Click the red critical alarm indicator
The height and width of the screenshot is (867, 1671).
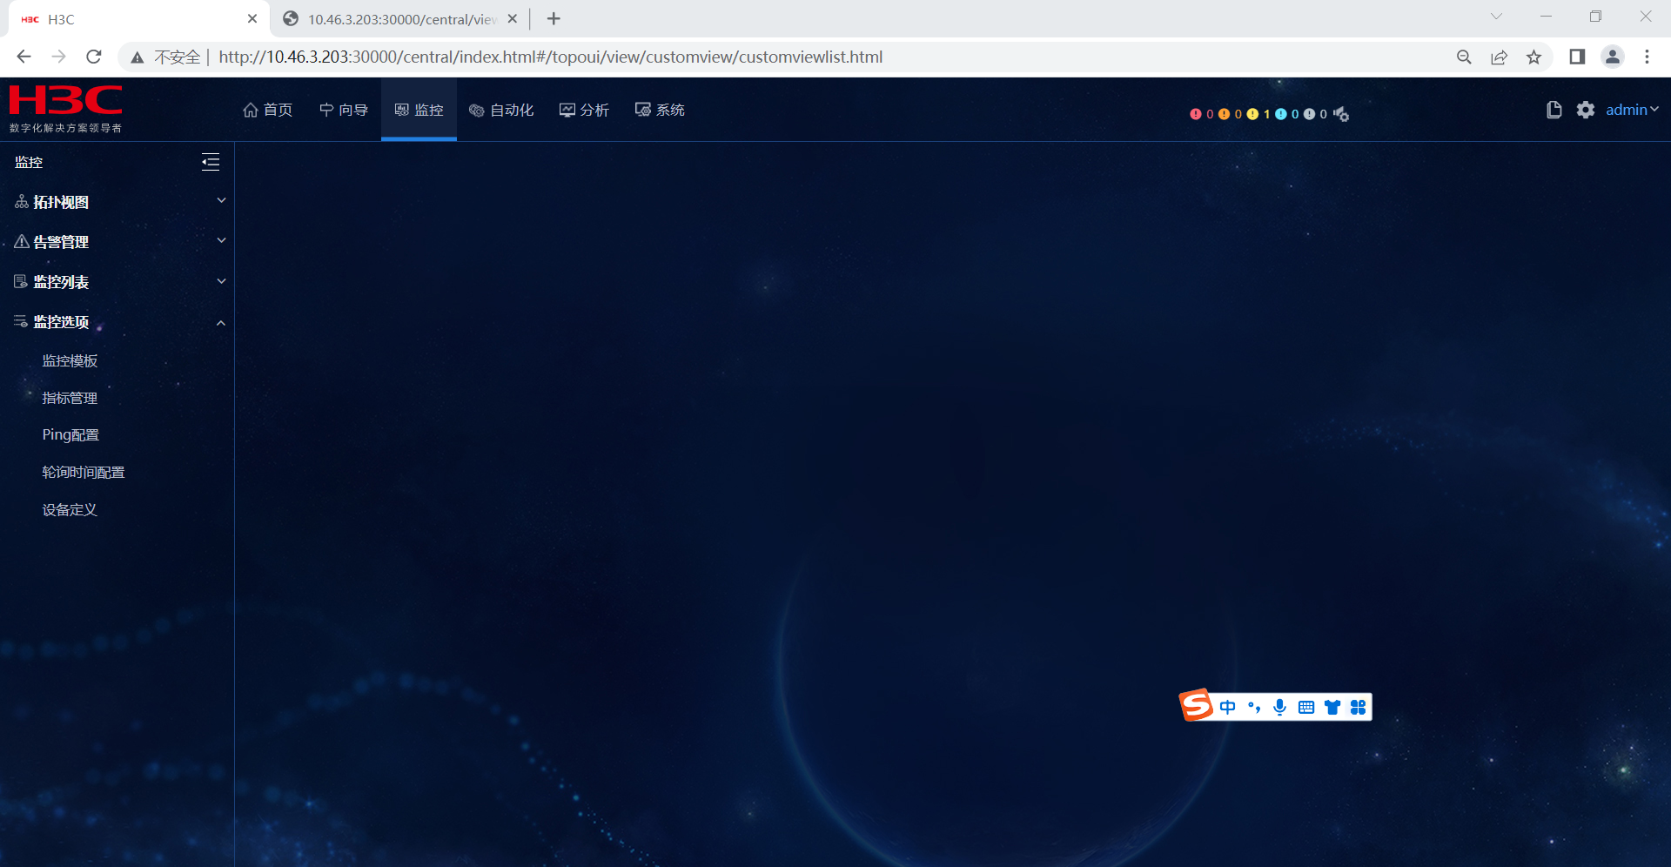click(1196, 114)
